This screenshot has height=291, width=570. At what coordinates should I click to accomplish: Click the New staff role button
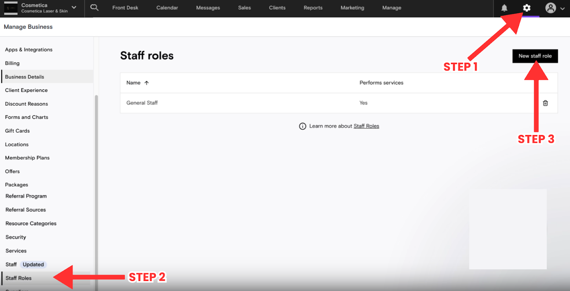[535, 56]
